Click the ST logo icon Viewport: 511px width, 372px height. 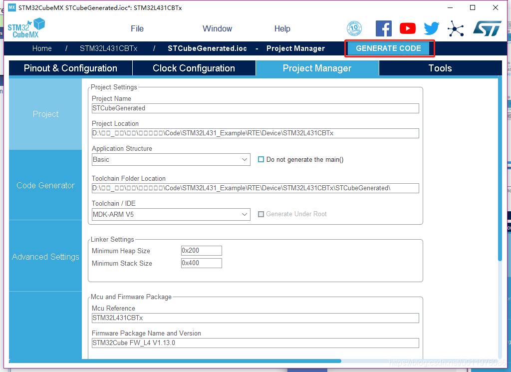487,28
